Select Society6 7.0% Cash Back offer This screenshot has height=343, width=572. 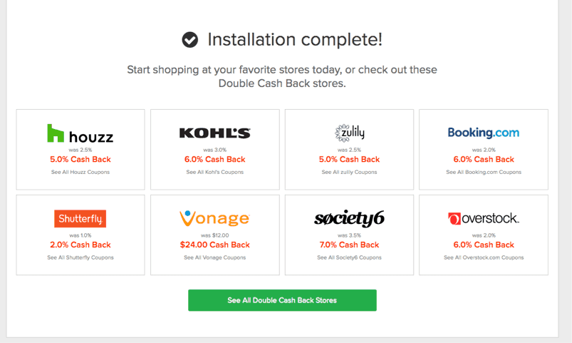[x=349, y=245]
